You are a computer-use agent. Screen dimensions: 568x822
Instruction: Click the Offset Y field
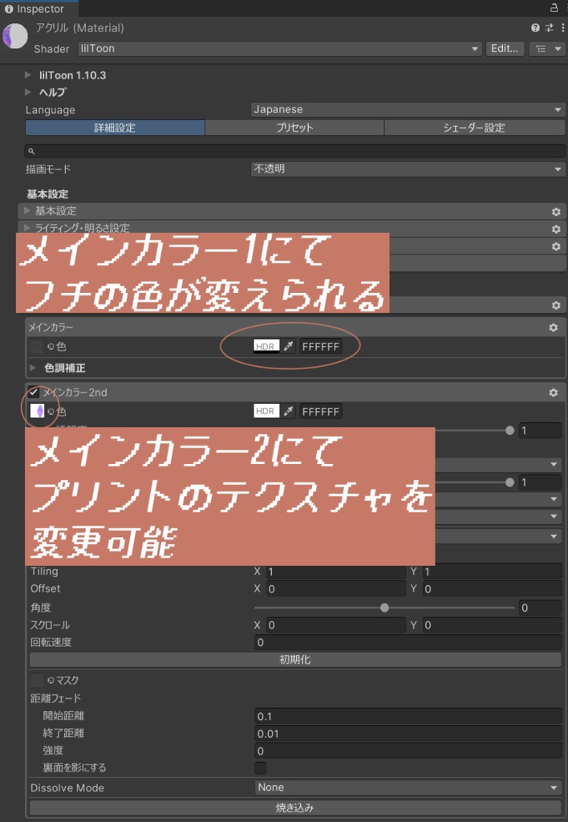[492, 588]
